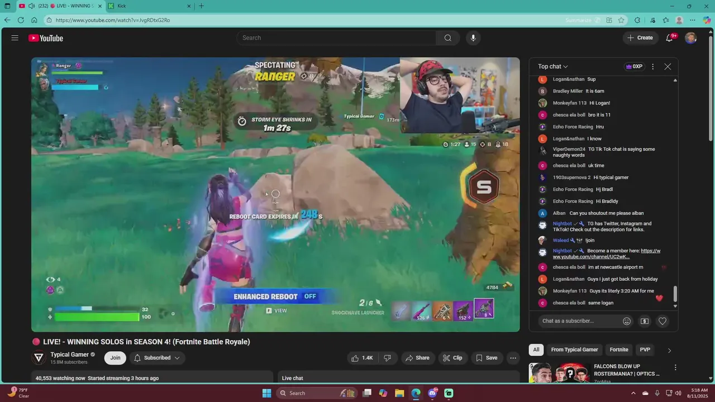Save the video to a playlist
Image resolution: width=715 pixels, height=402 pixels.
pos(486,358)
